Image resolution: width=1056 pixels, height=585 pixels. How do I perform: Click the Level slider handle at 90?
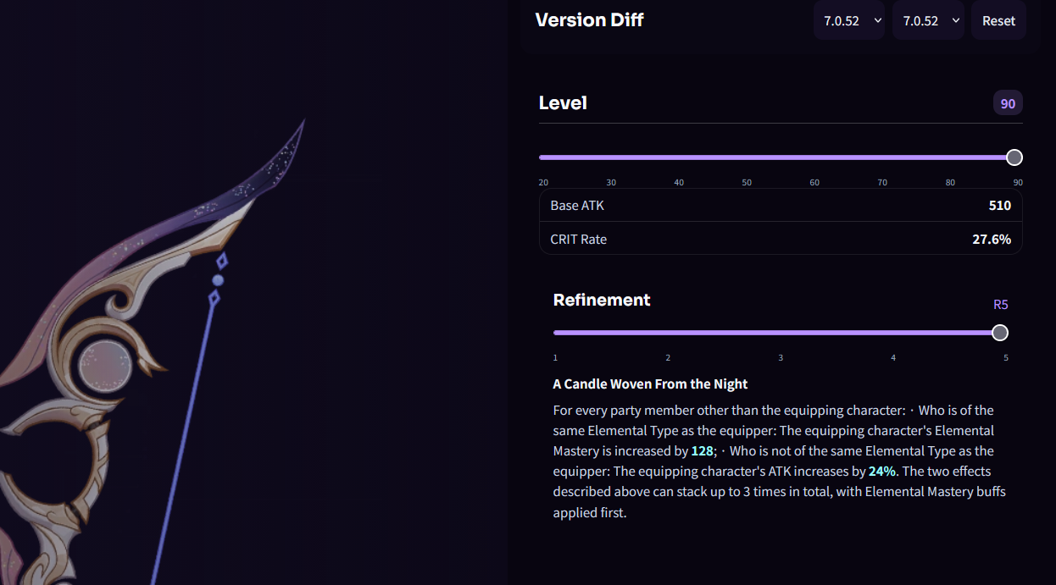point(1014,157)
